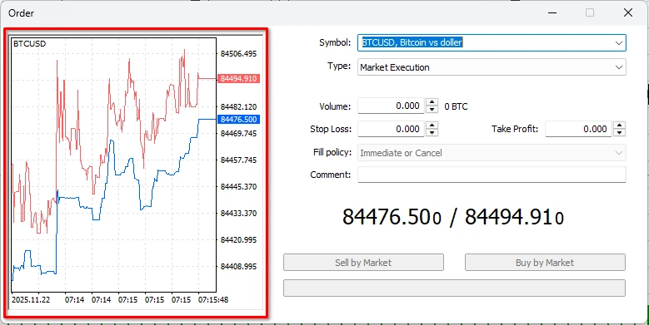Click the 84506.495 price axis value

(x=238, y=54)
